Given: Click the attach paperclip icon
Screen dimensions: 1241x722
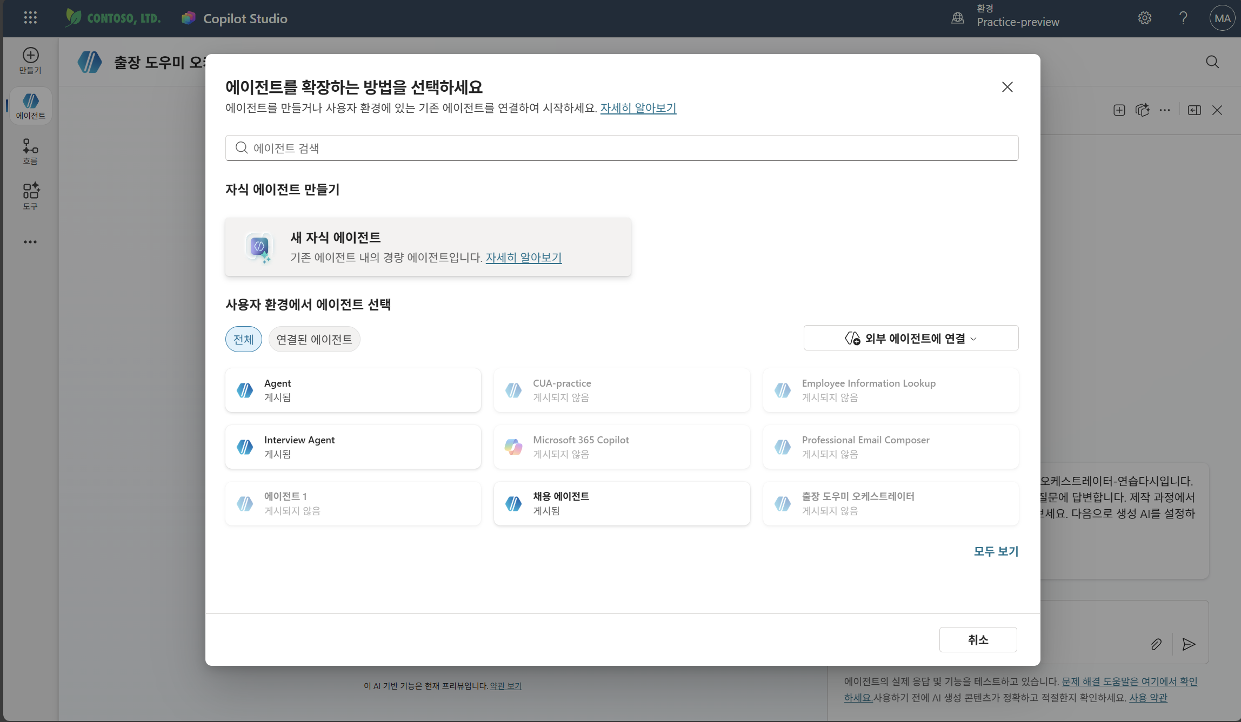Looking at the screenshot, I should pos(1156,644).
